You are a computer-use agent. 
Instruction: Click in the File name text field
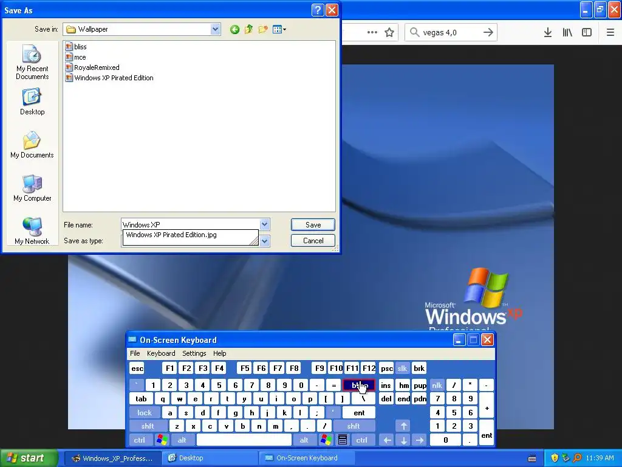point(190,225)
